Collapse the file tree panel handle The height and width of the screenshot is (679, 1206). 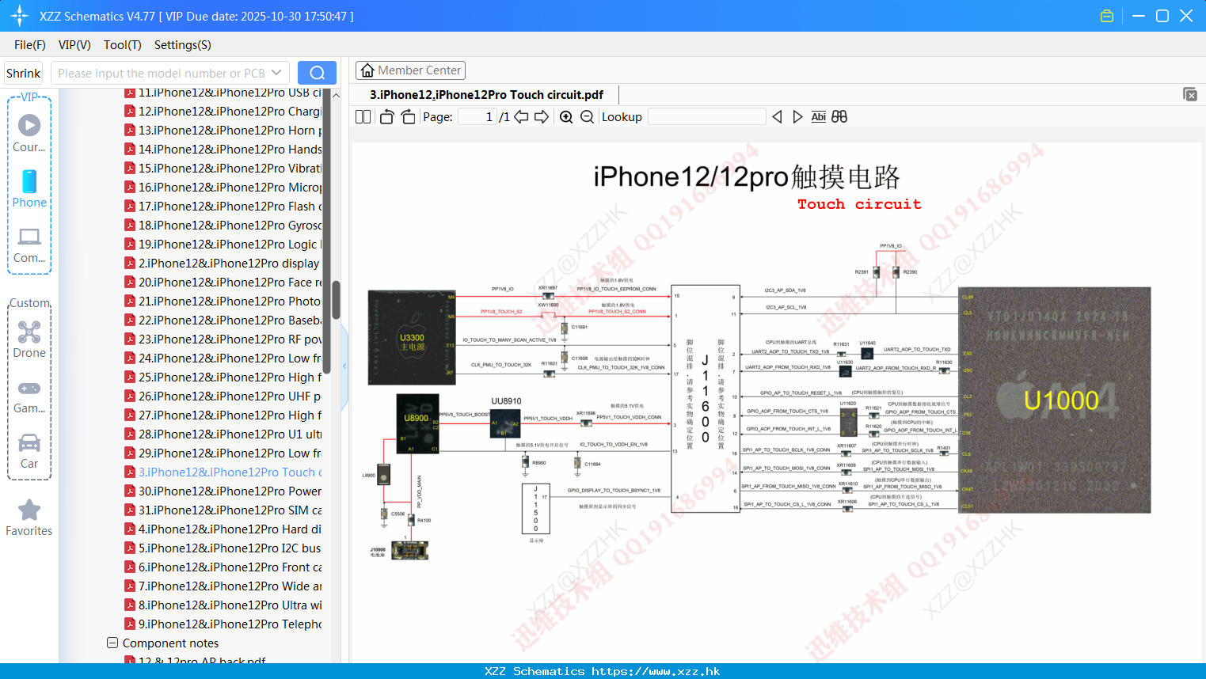tap(344, 366)
